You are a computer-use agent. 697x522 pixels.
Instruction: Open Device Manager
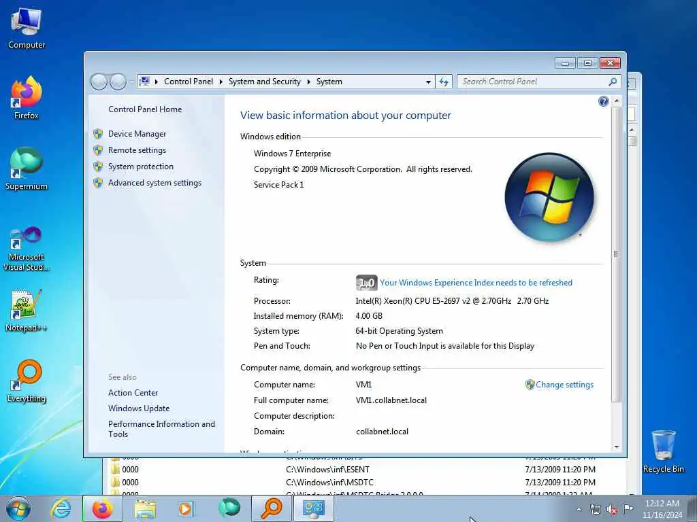pyautogui.click(x=137, y=134)
